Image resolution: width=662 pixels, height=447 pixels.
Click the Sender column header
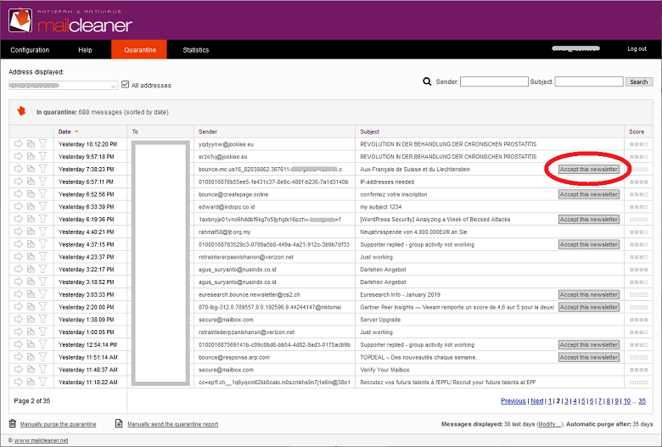click(208, 131)
